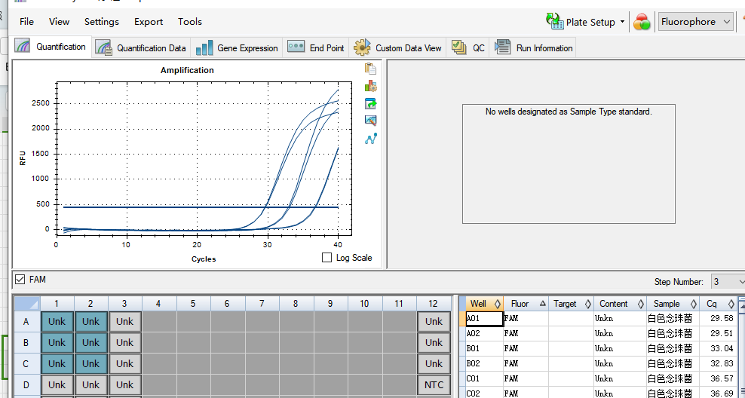The width and height of the screenshot is (745, 398).
Task: Select well A3 in the plate grid
Action: click(x=125, y=322)
